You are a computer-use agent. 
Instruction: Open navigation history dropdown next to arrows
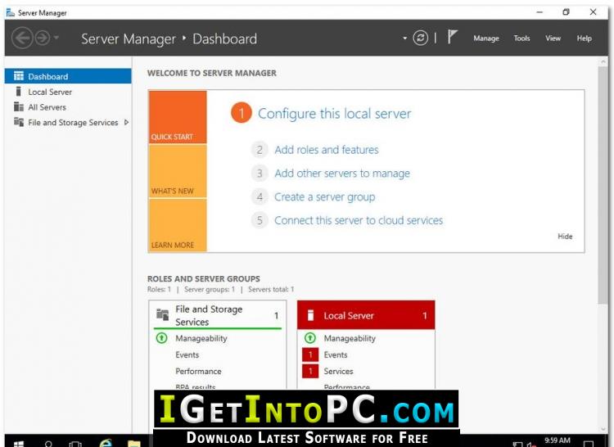coord(56,38)
